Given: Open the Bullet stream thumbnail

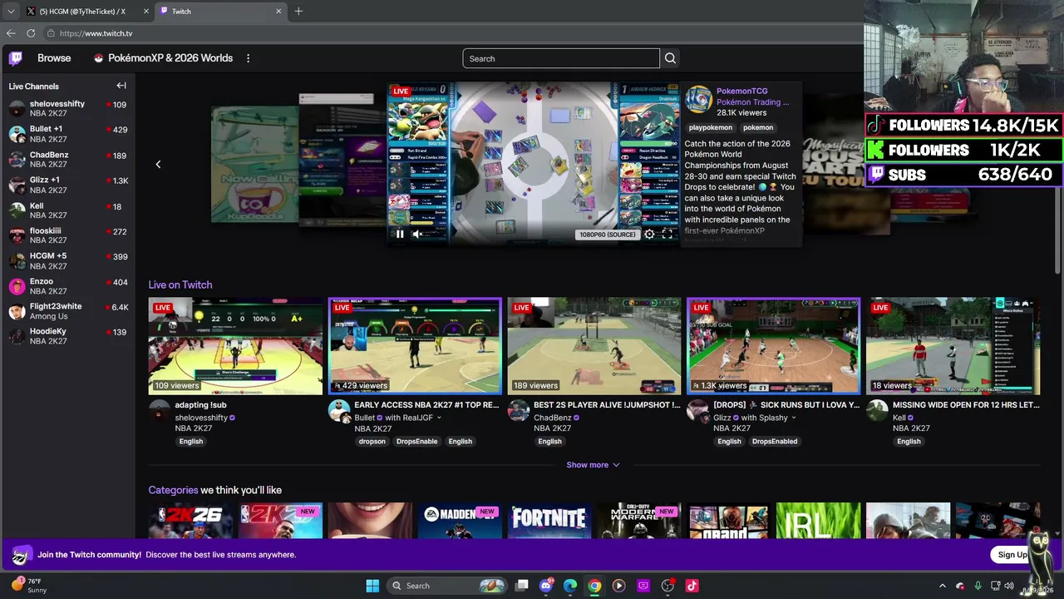Looking at the screenshot, I should point(415,346).
